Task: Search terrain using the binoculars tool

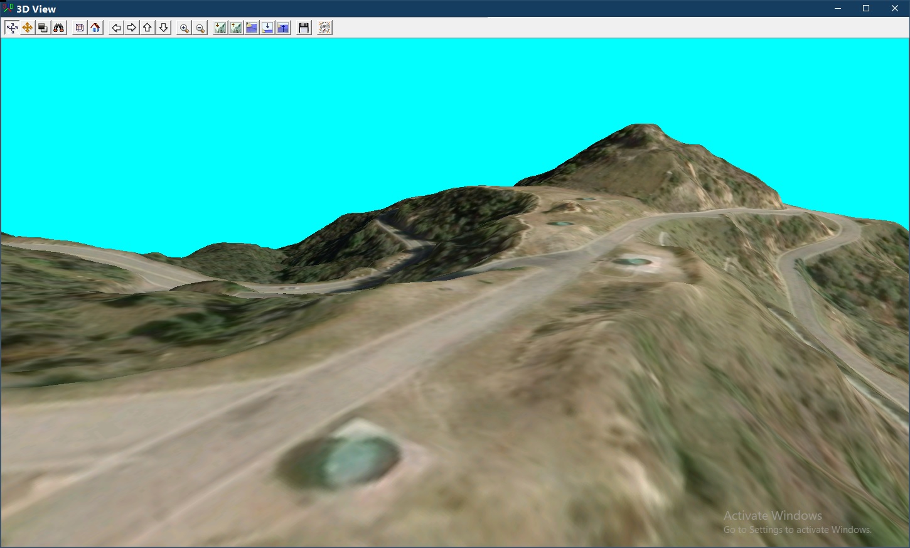Action: (x=58, y=27)
